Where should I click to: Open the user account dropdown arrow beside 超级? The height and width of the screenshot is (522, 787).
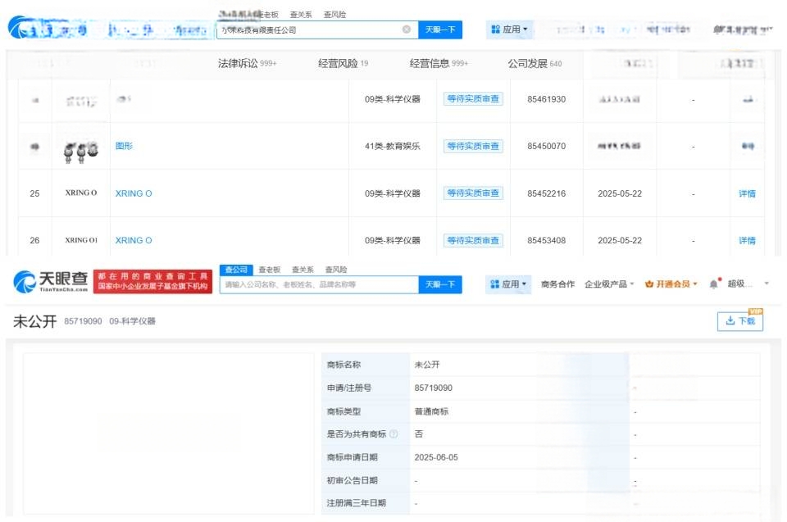(x=767, y=284)
